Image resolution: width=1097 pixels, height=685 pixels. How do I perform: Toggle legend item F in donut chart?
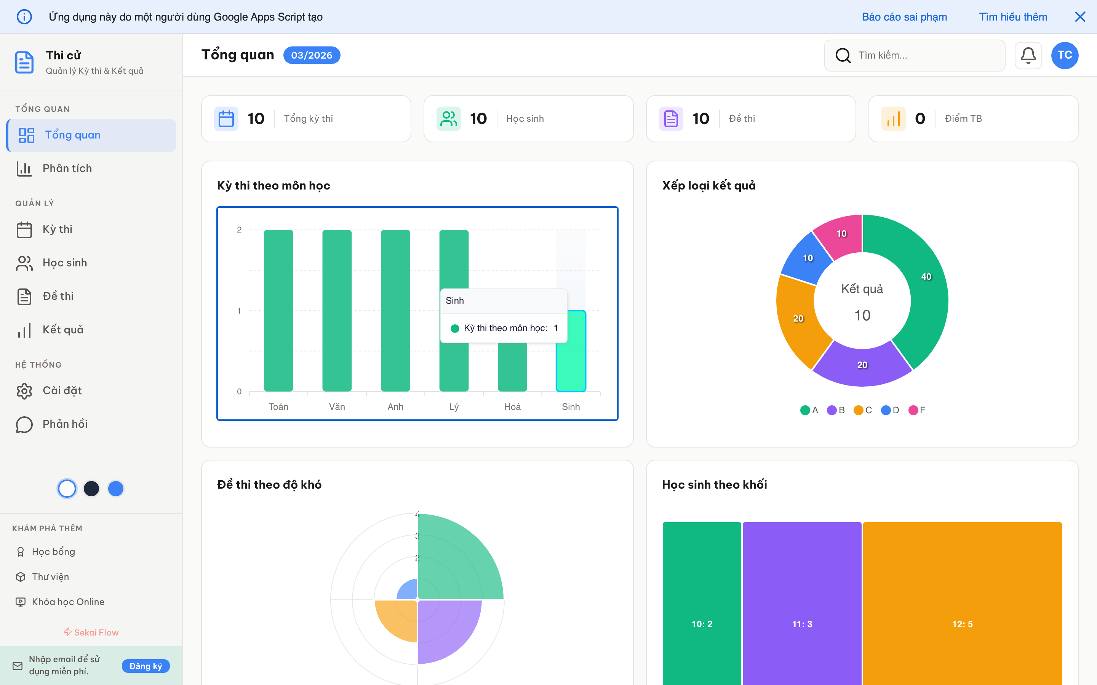pyautogui.click(x=917, y=410)
